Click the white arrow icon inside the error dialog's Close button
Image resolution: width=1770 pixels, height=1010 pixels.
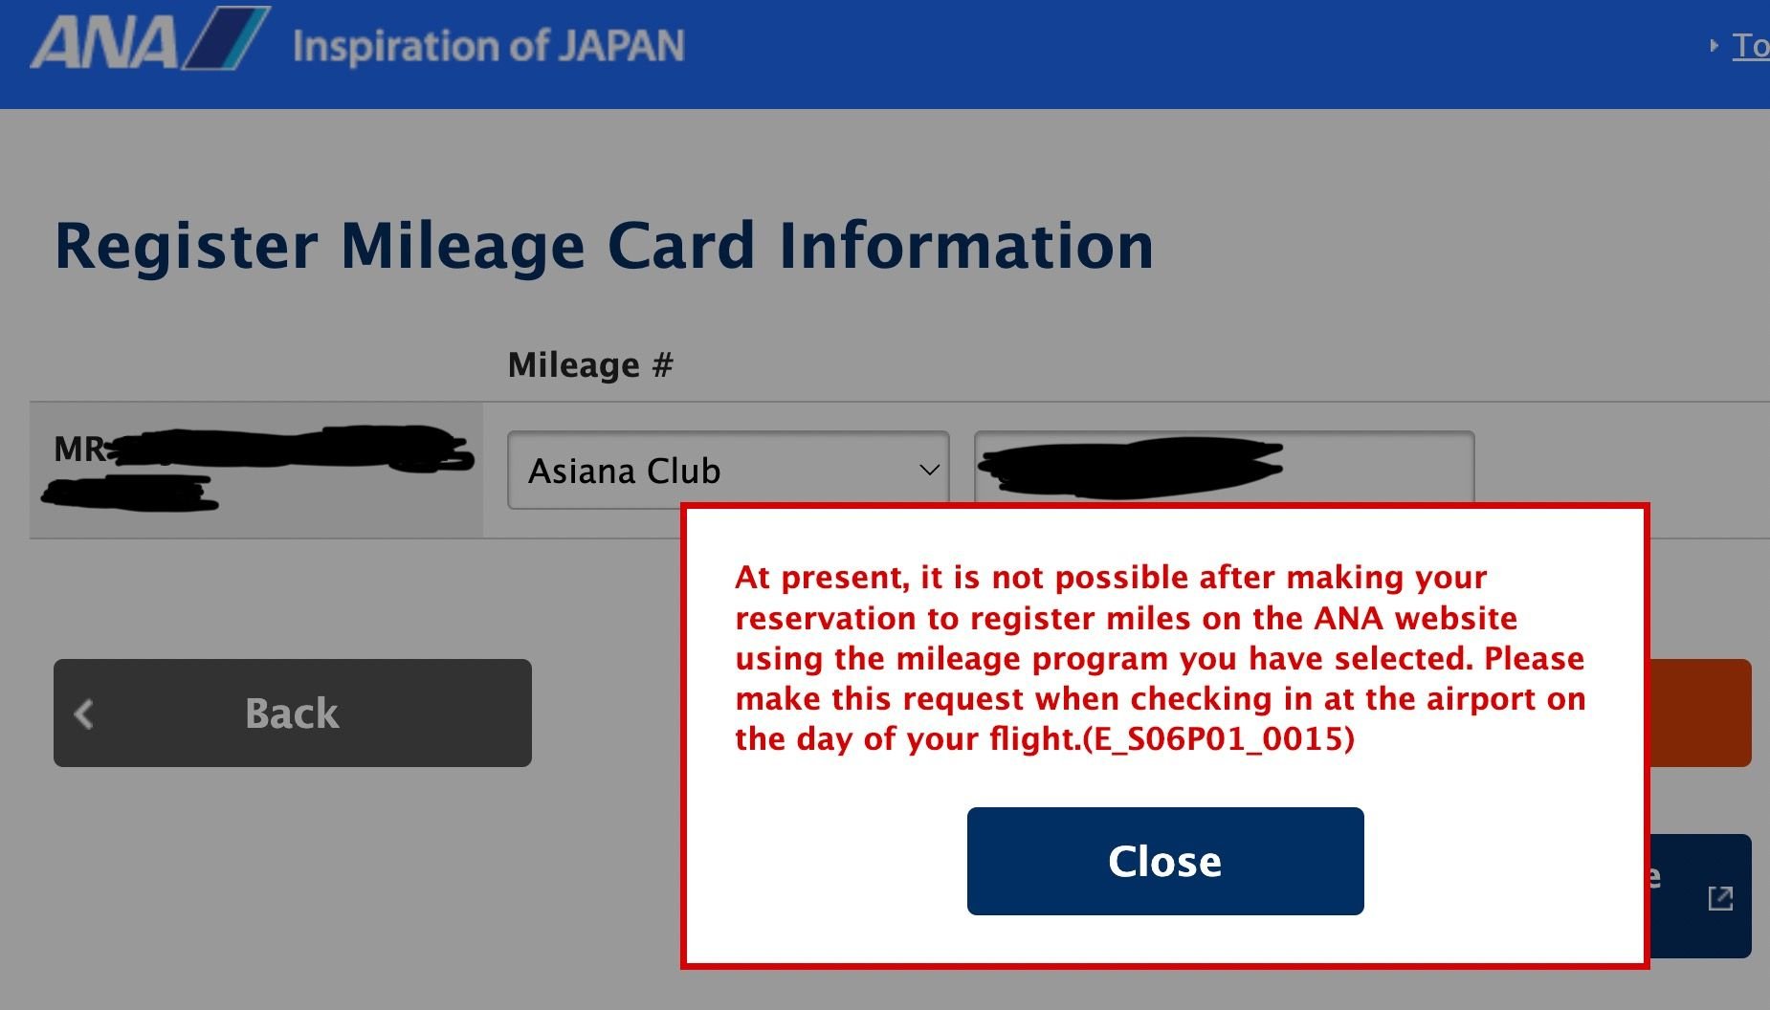(x=1164, y=861)
